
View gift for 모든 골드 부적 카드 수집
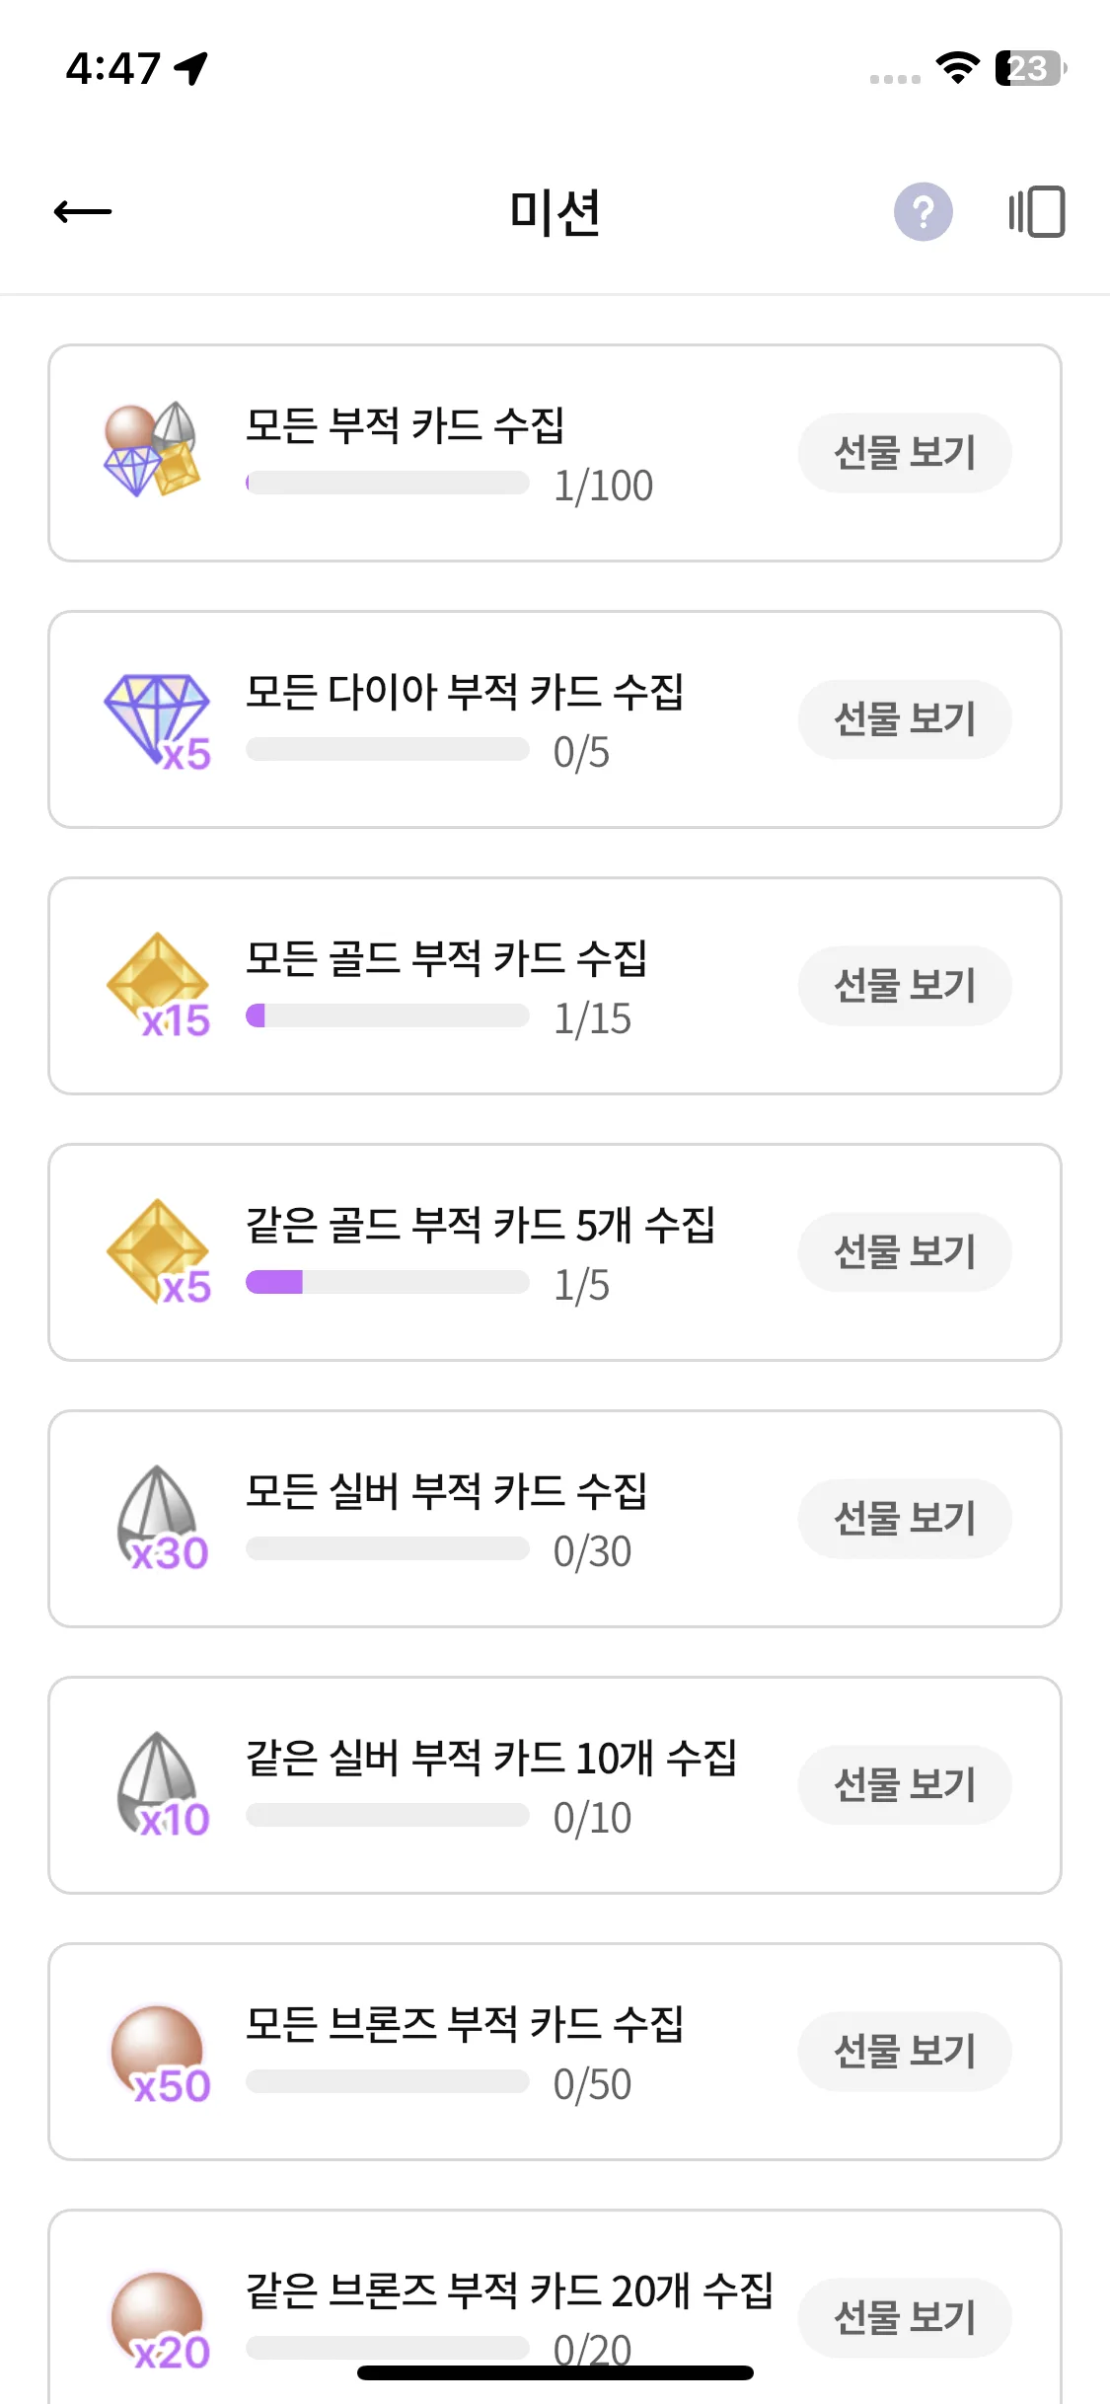tap(905, 986)
